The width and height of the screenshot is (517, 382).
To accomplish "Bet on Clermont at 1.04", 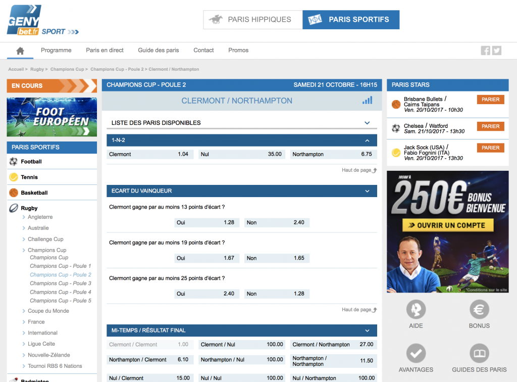I will click(150, 154).
